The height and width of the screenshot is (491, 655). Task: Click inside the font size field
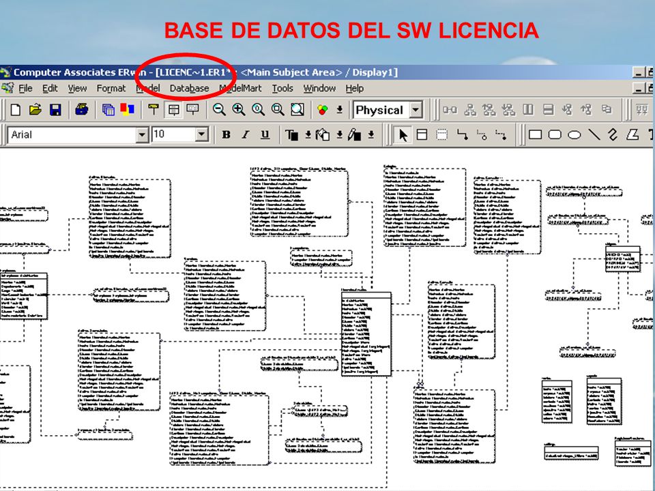(173, 134)
